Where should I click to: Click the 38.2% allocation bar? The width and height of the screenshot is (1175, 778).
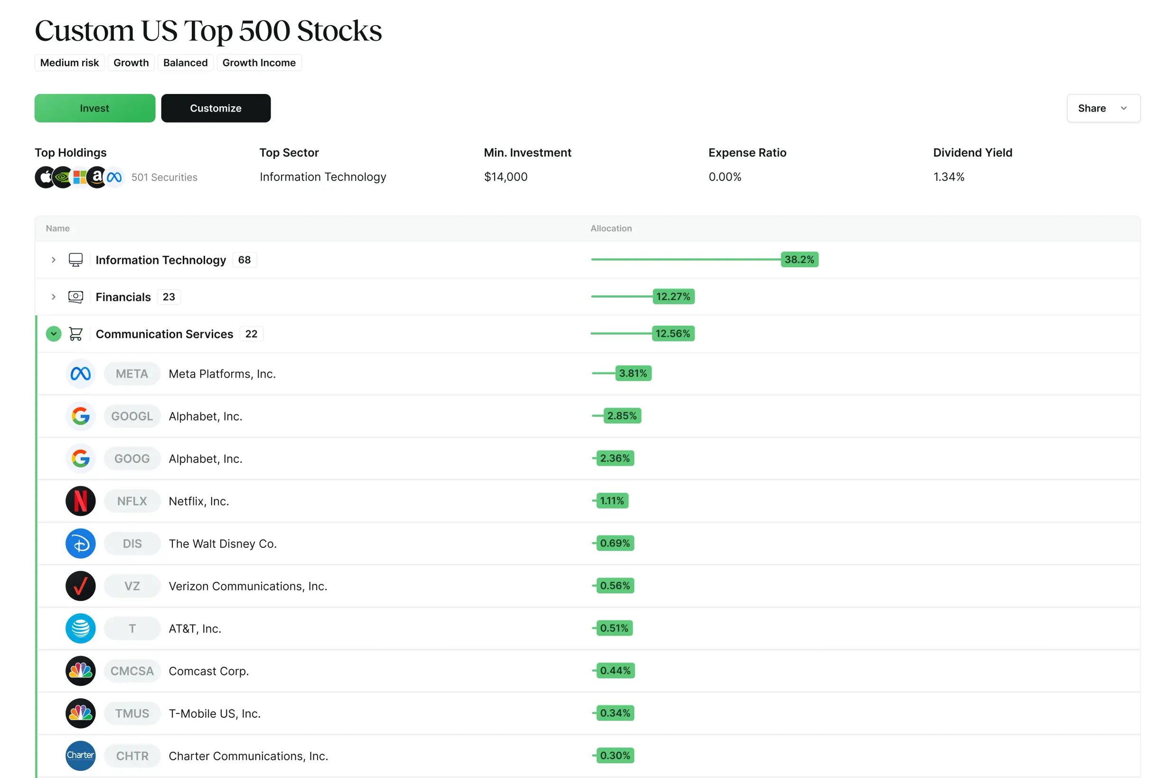click(x=704, y=260)
